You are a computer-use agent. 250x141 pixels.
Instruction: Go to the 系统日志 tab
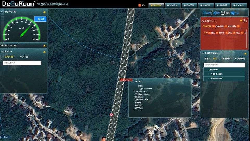tap(206, 5)
